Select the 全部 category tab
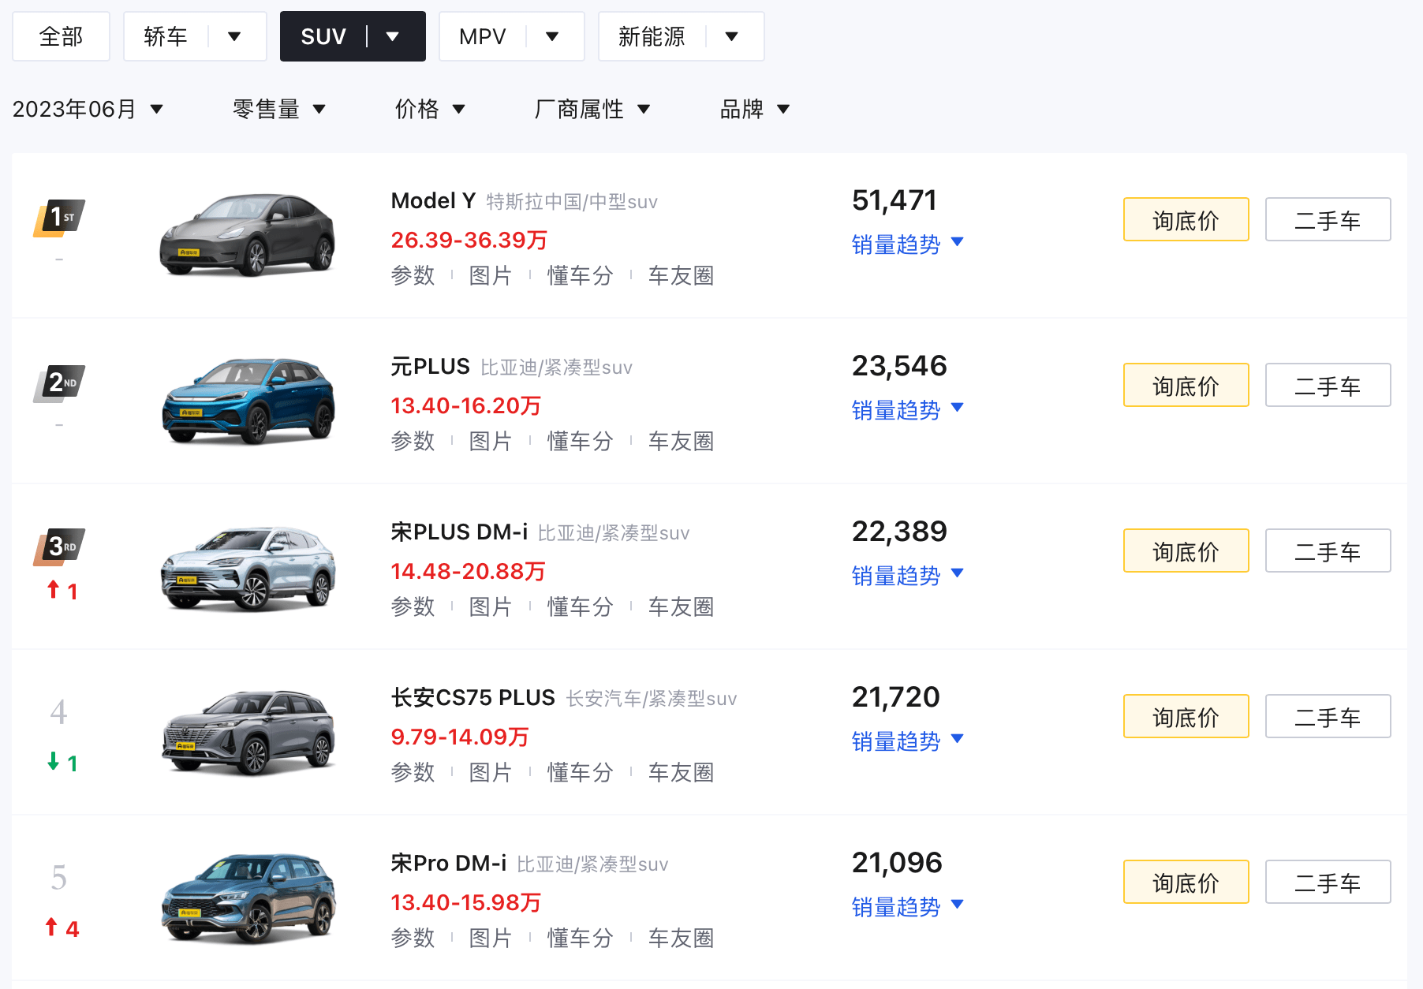 click(61, 36)
